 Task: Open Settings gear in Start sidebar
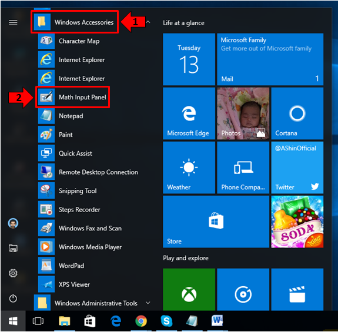click(x=13, y=273)
